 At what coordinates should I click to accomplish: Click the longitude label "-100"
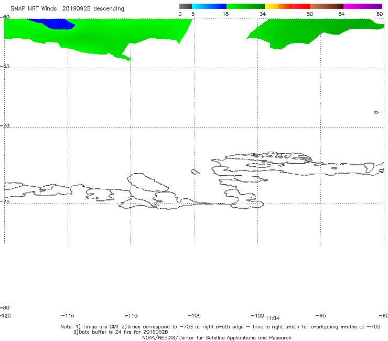(x=257, y=316)
